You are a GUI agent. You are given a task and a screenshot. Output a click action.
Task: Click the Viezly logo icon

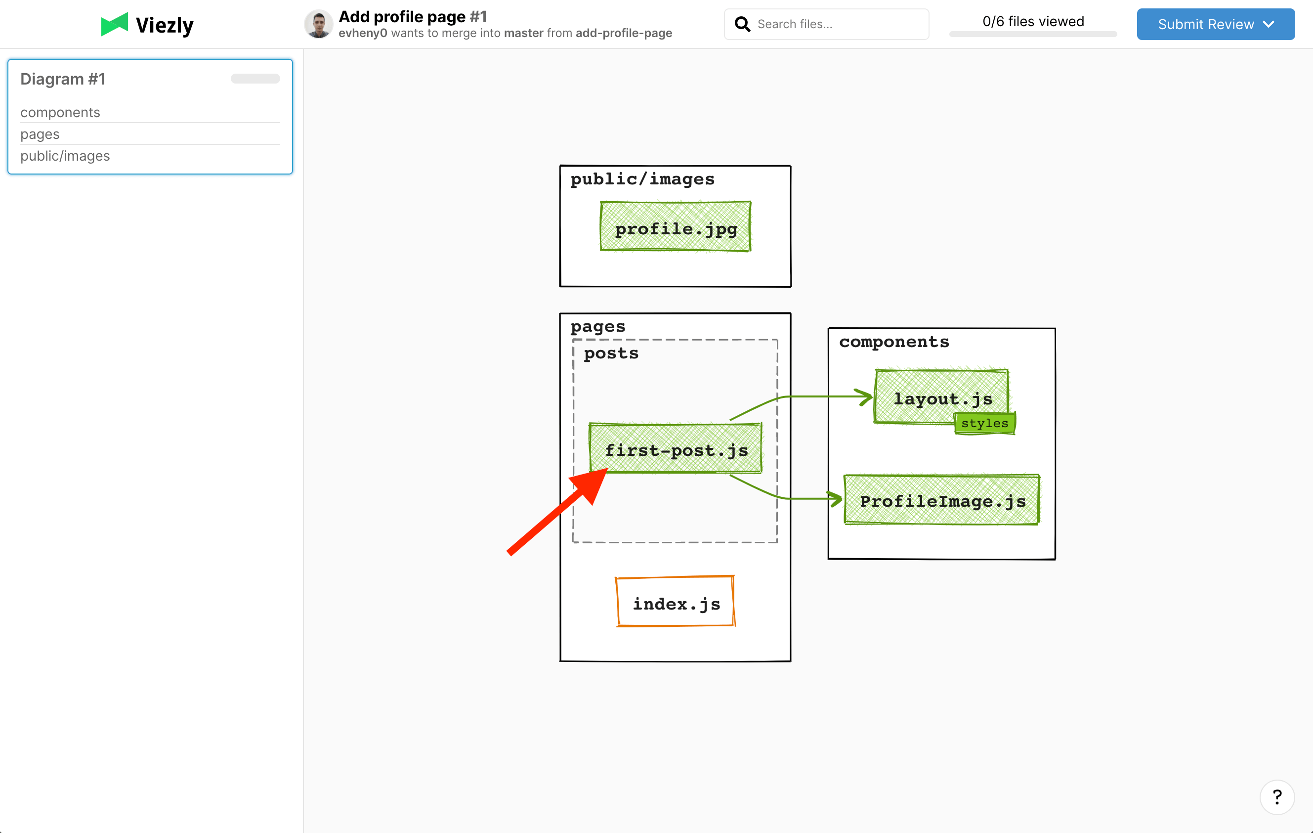(x=115, y=25)
